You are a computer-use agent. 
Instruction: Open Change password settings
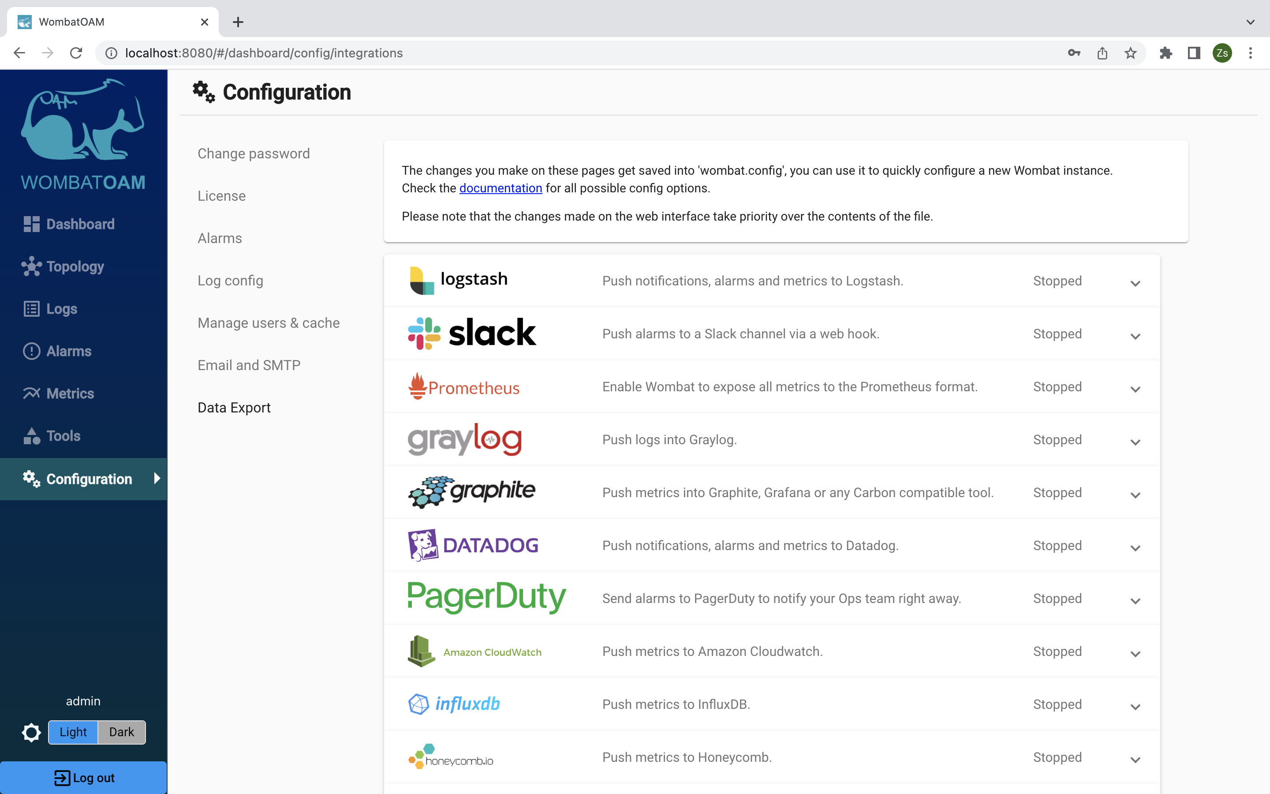tap(254, 154)
